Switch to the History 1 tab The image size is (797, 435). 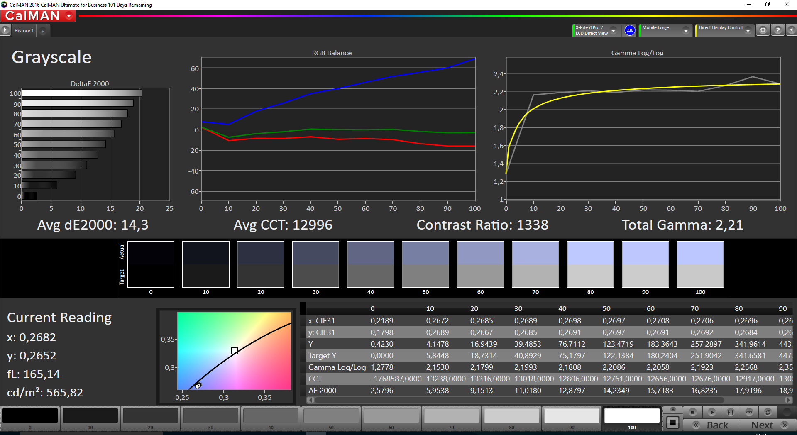[24, 31]
